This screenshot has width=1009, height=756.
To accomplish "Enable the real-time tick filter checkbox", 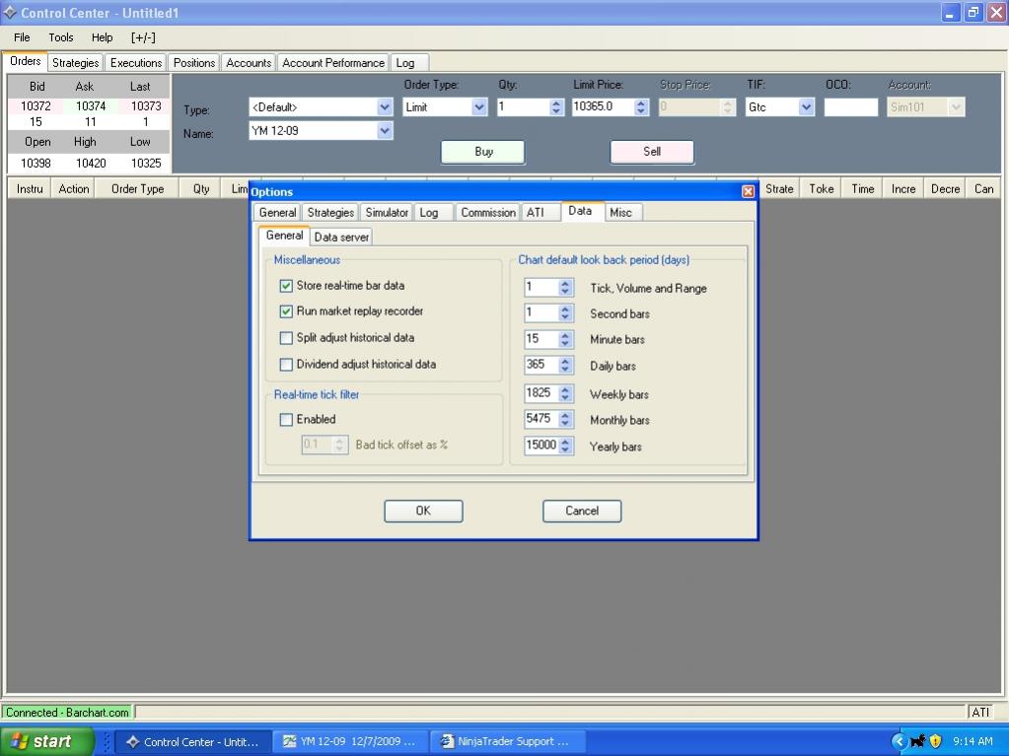I will tap(286, 420).
